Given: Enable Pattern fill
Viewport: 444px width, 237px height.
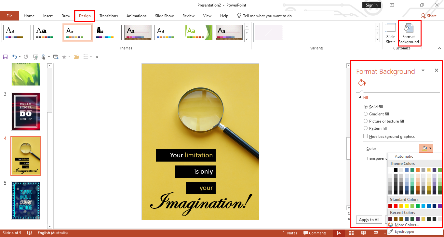Looking at the screenshot, I should (x=366, y=128).
